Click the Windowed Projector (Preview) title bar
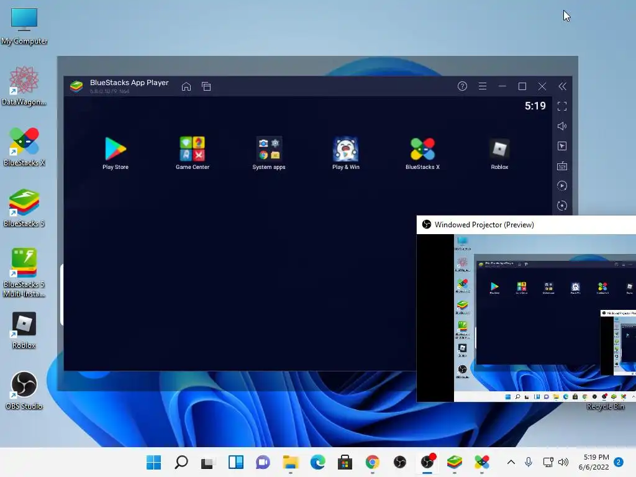Viewport: 636px width, 477px height. (526, 225)
